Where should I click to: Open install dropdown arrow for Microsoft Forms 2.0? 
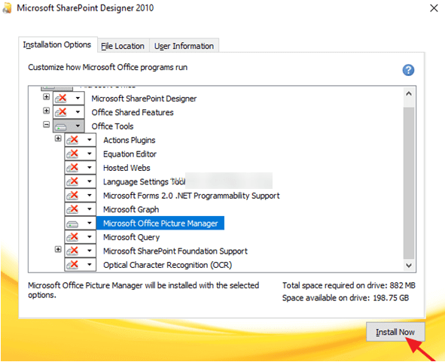[90, 195]
